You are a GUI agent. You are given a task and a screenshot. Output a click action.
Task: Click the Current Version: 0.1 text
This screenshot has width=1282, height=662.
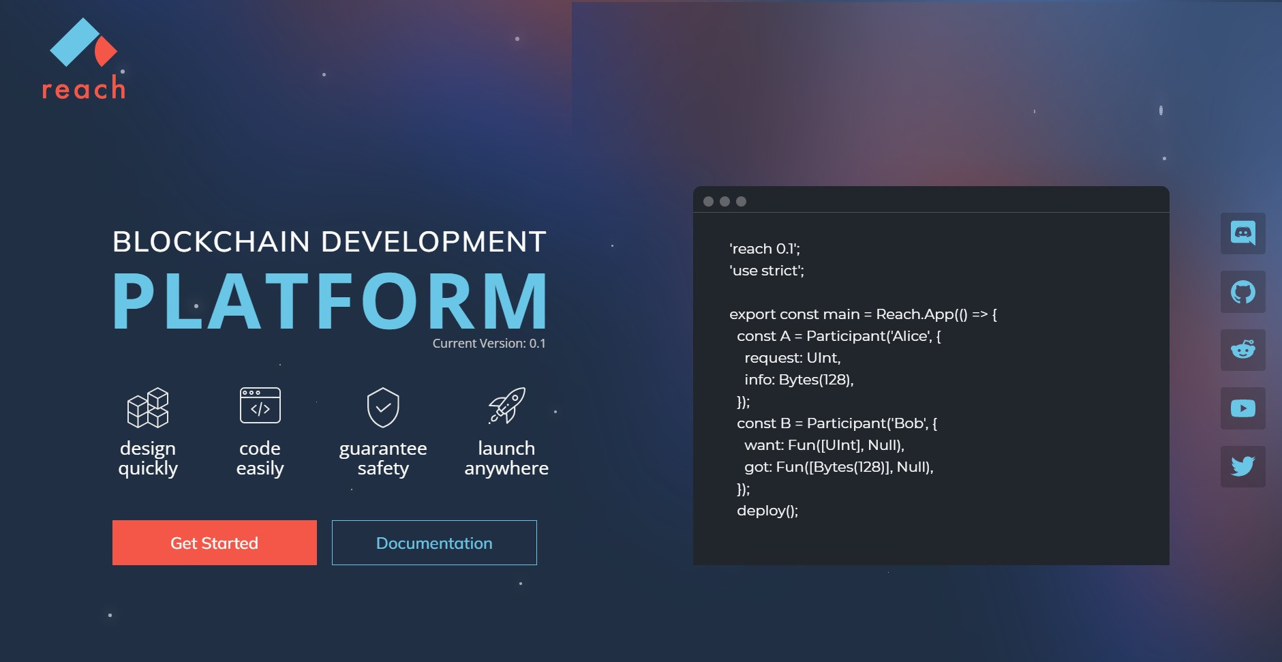pyautogui.click(x=489, y=344)
